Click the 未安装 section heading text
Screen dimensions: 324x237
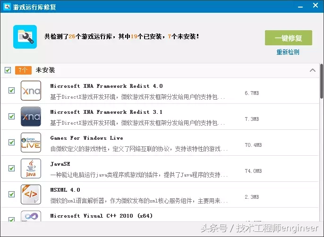[45, 70]
